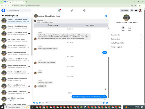Open a new browser tab

26,2
